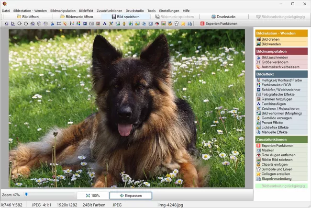Click the icon beside Bild verformen (Morphing)
Screen dimensions: 311x208
258,113
